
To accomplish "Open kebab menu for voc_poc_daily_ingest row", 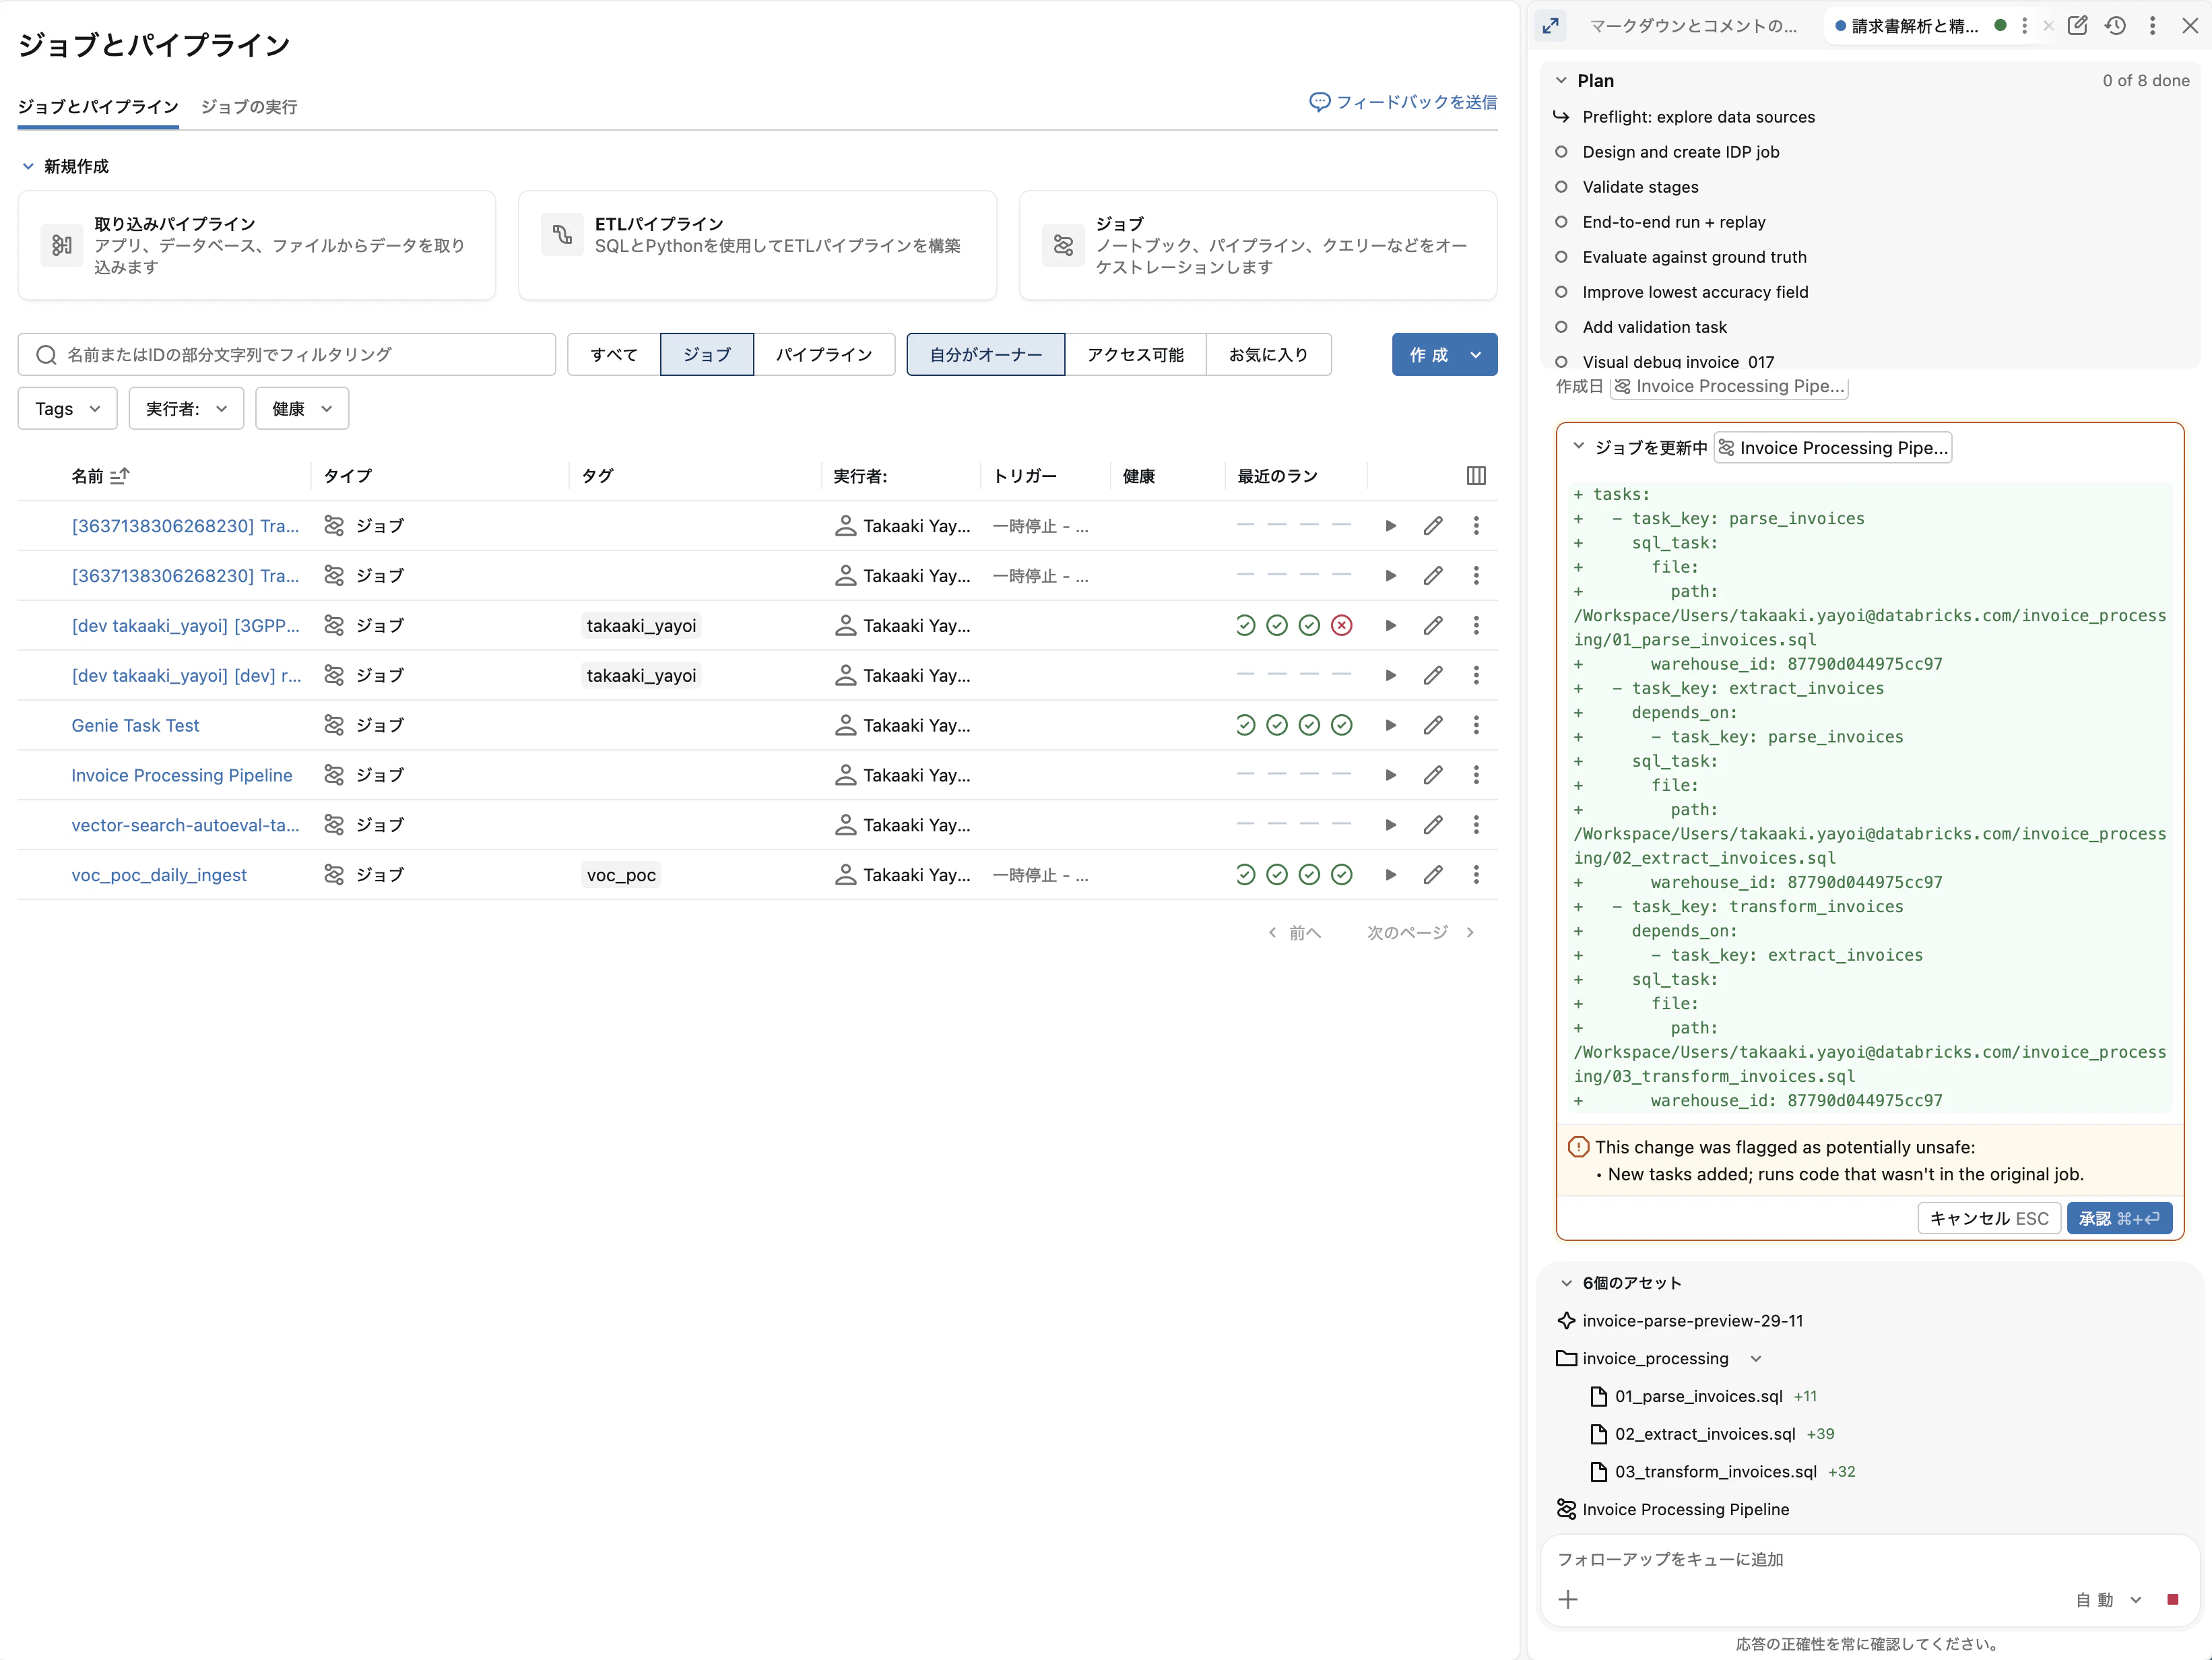I will (1476, 875).
